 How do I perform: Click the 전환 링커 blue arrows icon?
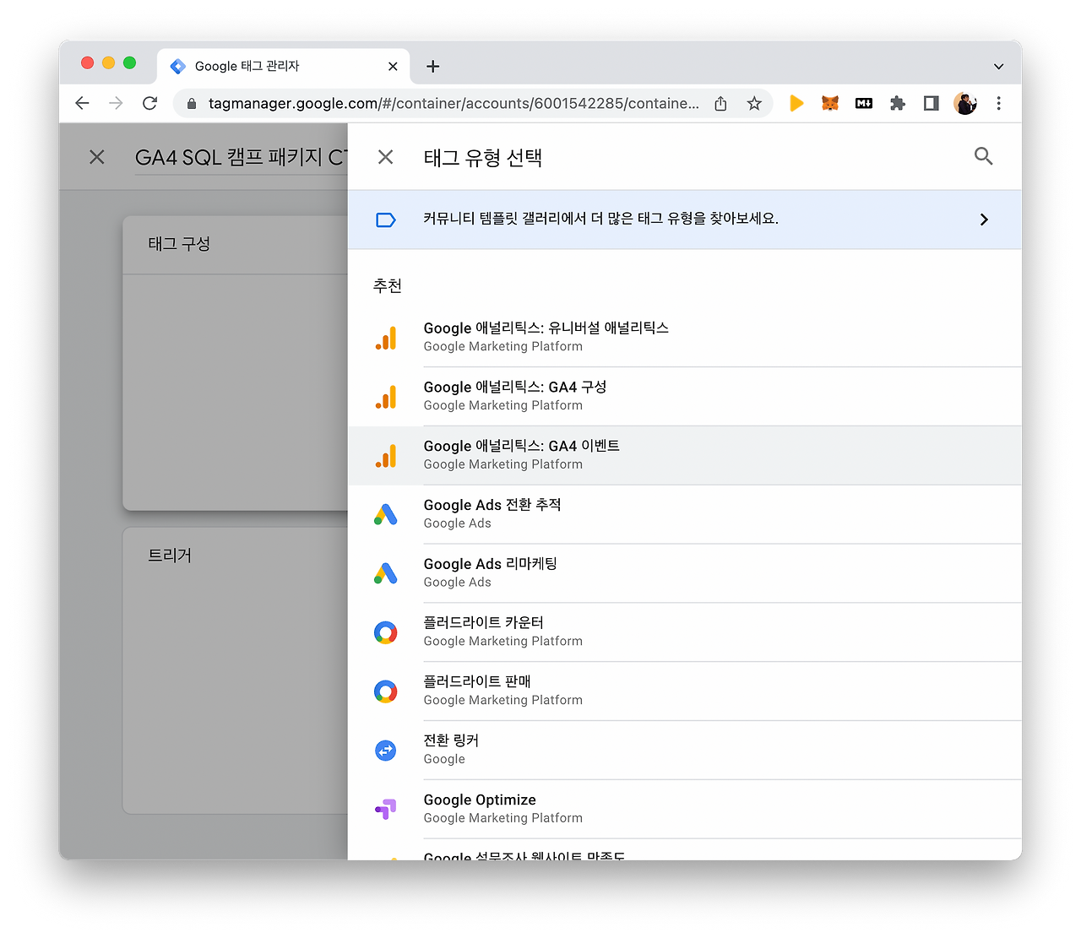tap(386, 751)
